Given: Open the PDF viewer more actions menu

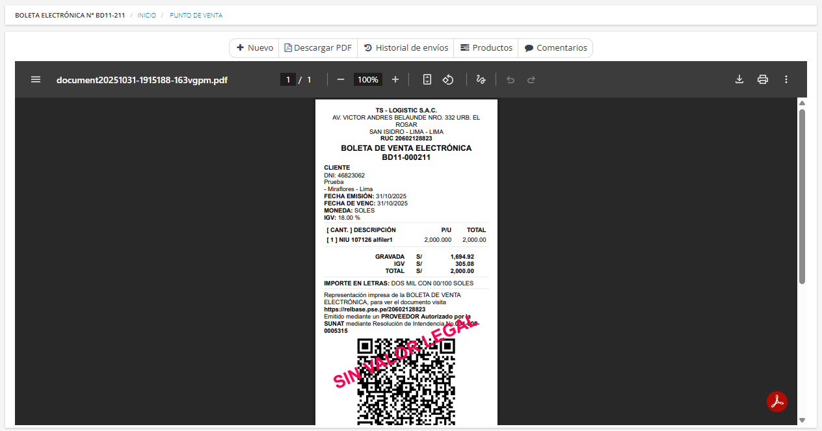Looking at the screenshot, I should tap(786, 79).
